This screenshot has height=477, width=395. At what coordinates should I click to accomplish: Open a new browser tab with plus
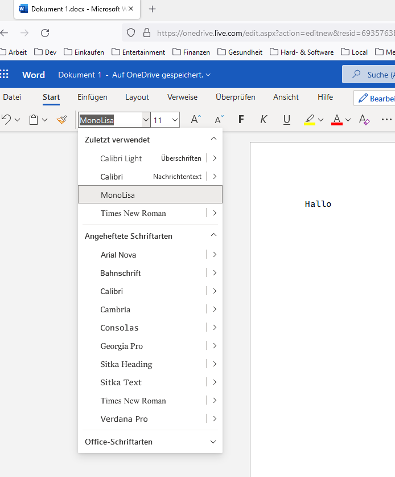pos(152,9)
